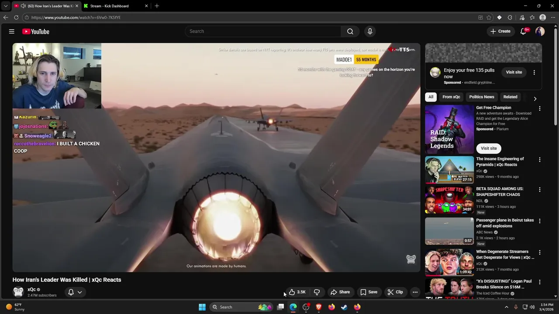Open the split screen icon in address bar
Image resolution: width=559 pixels, height=314 pixels.
[480, 17]
